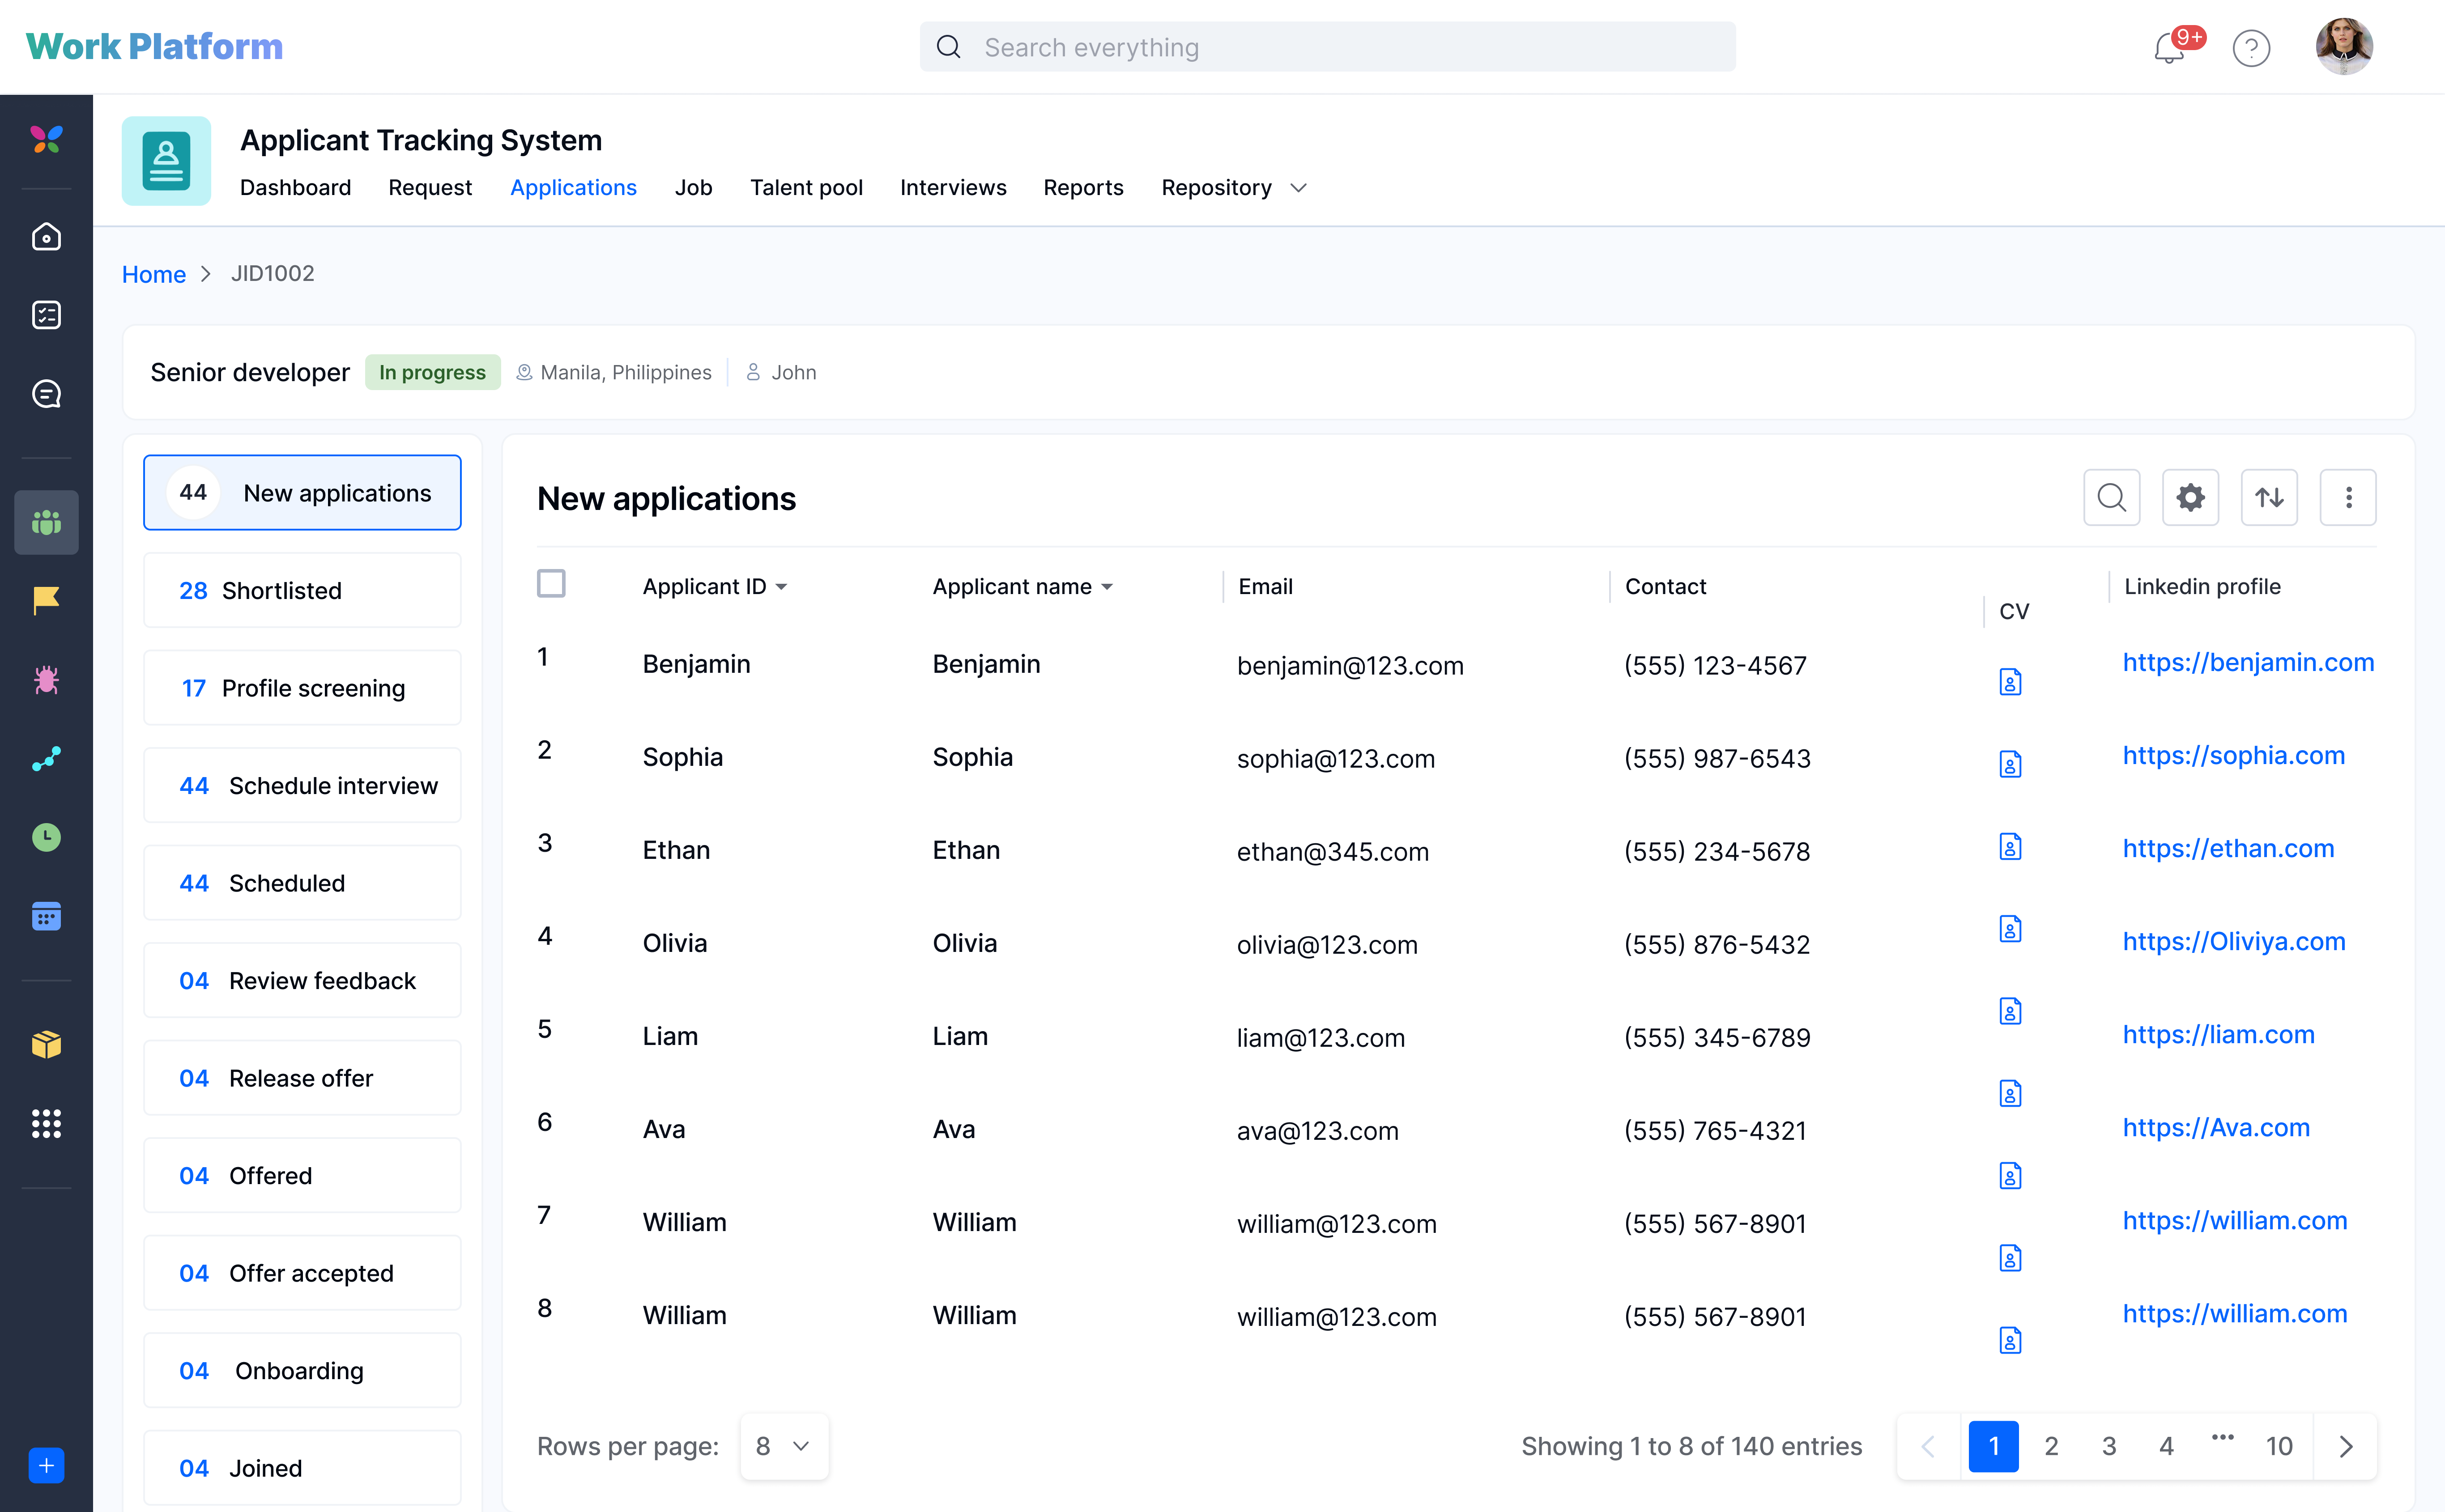Open the notifications bell
2445x1512 pixels.
[x=2169, y=47]
